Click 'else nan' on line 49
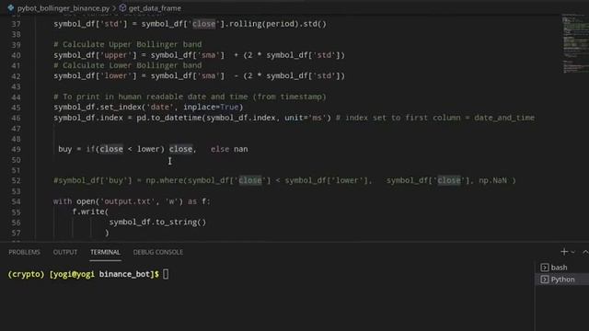The height and width of the screenshot is (331, 589). coord(229,149)
